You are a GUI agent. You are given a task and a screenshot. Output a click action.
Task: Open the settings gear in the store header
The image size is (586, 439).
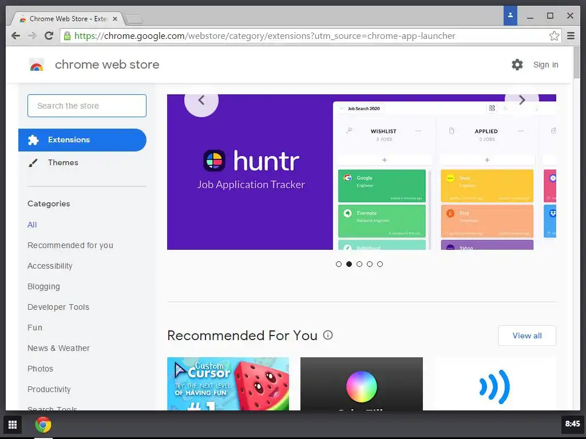[517, 65]
